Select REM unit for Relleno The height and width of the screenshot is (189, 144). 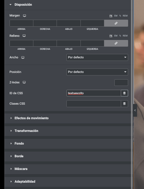[x=125, y=36]
